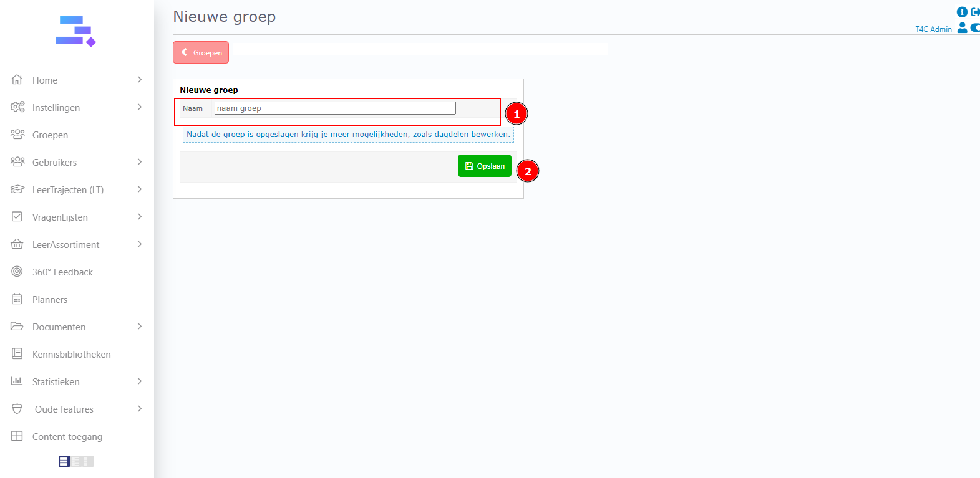Open Planners via its calendar icon

(17, 299)
